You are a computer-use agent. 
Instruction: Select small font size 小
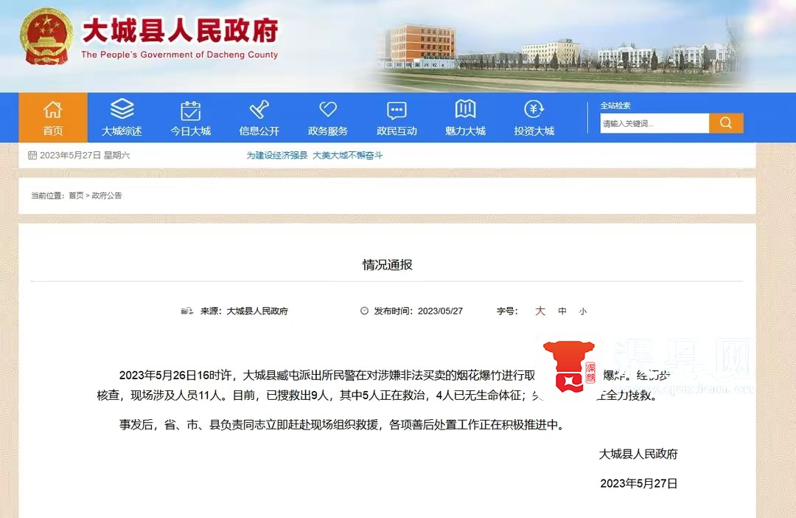pyautogui.click(x=582, y=311)
